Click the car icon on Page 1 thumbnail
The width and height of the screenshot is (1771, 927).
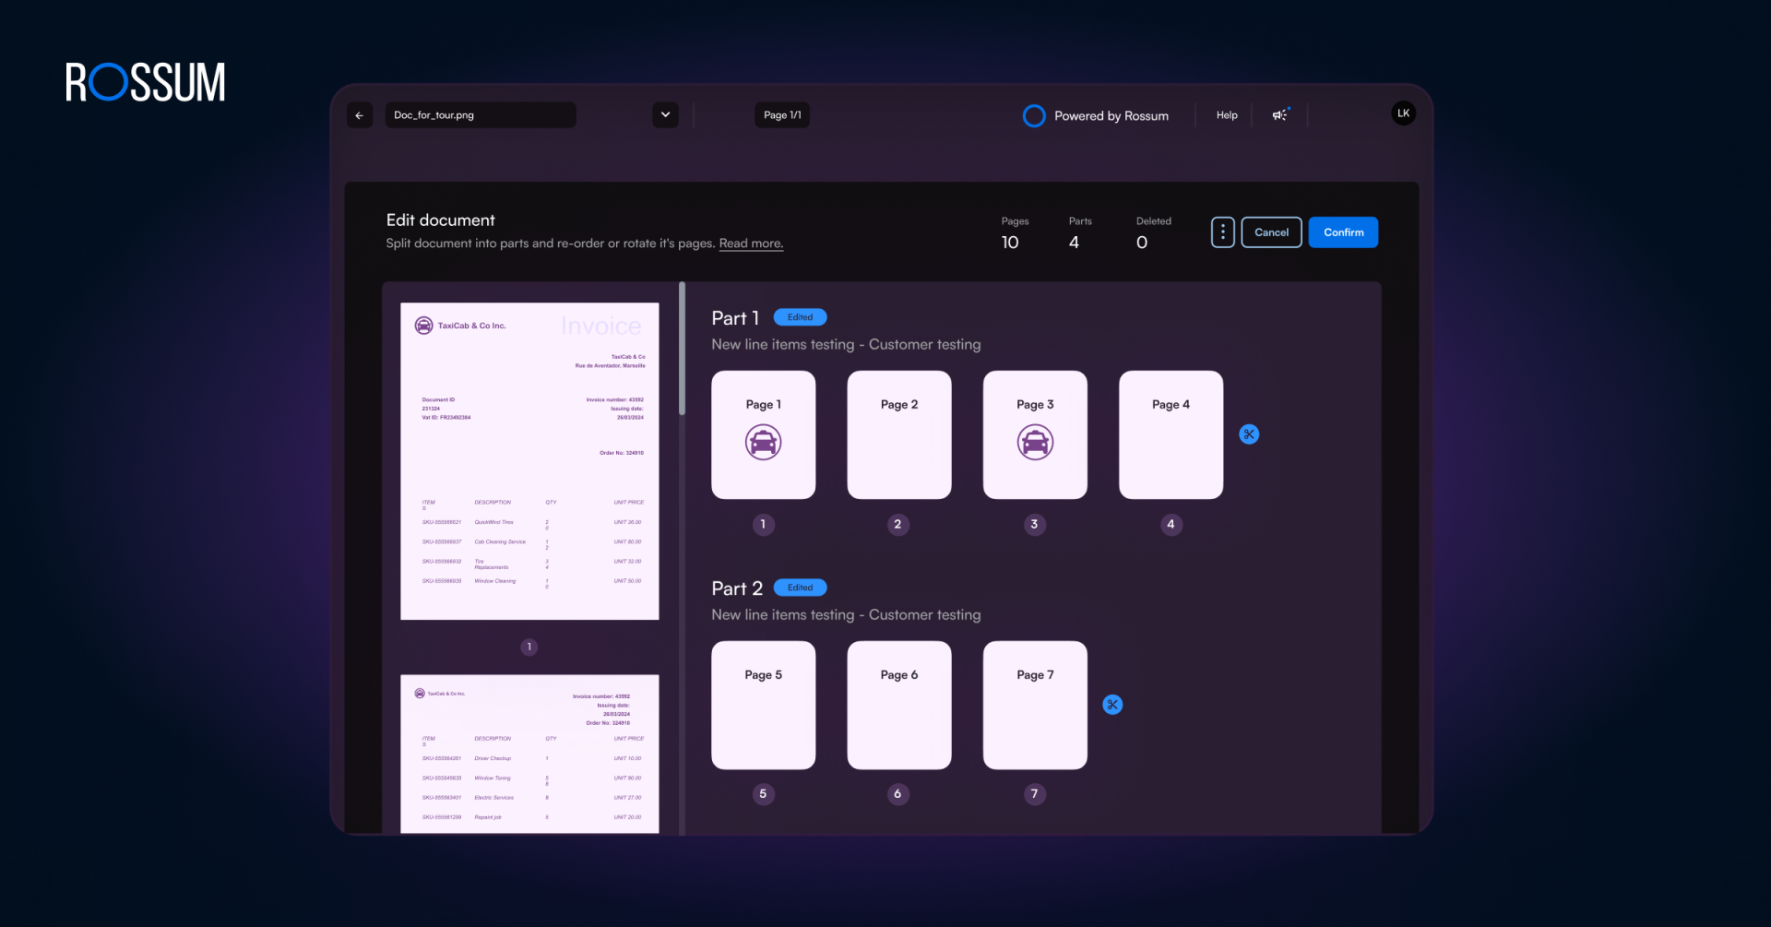[762, 443]
